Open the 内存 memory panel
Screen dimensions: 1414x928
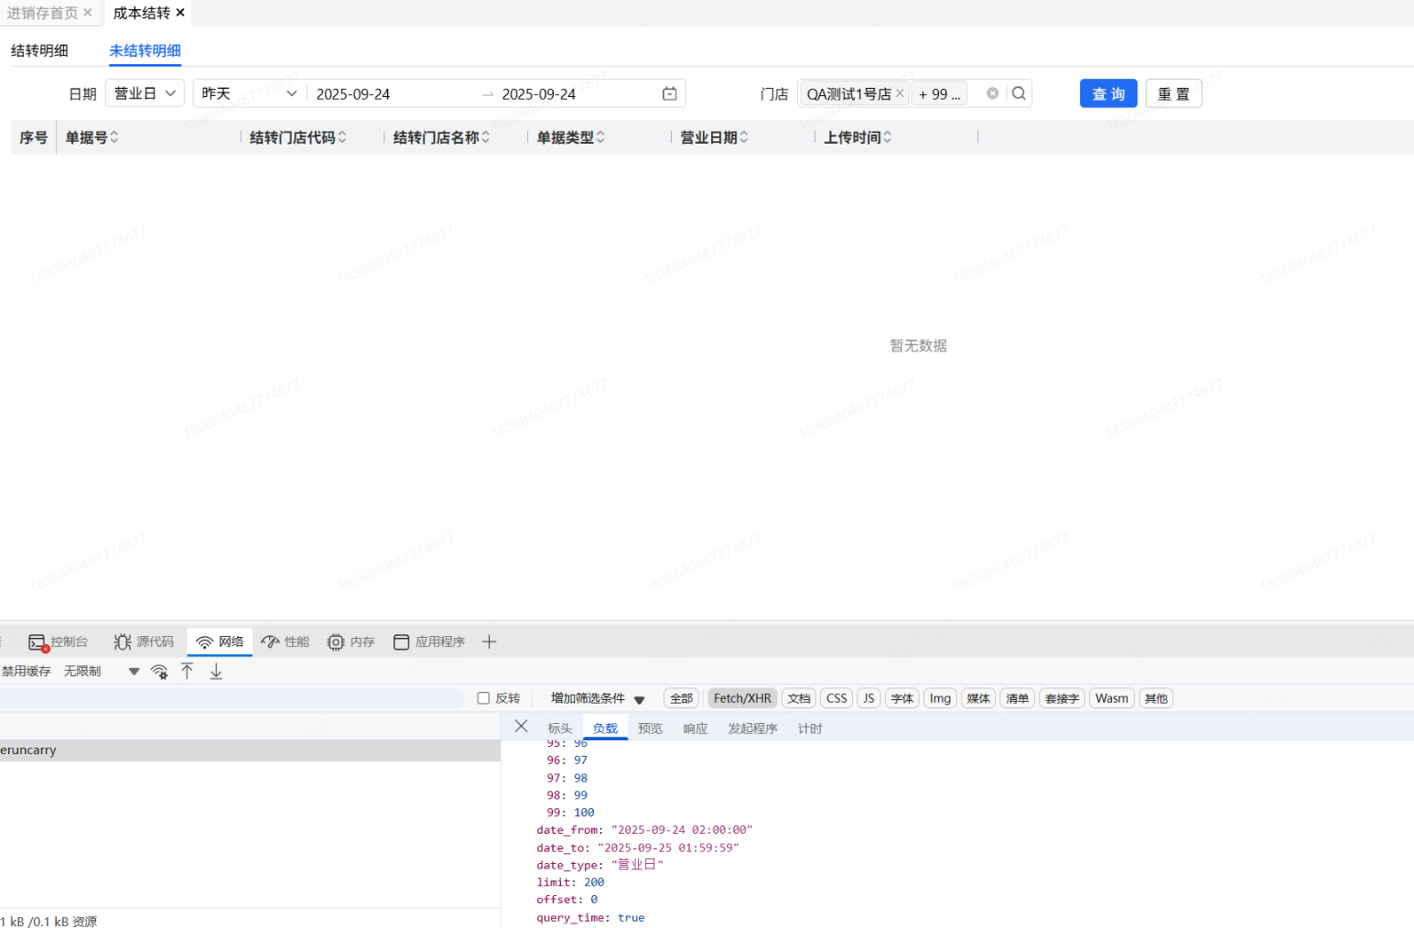(351, 642)
